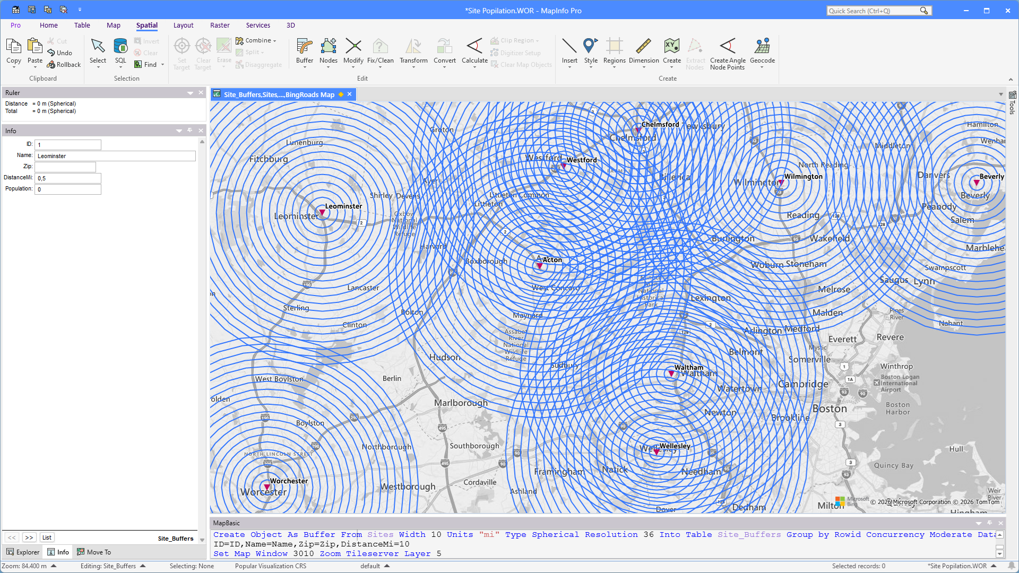
Task: Expand the Combine dropdown
Action: pyautogui.click(x=274, y=41)
